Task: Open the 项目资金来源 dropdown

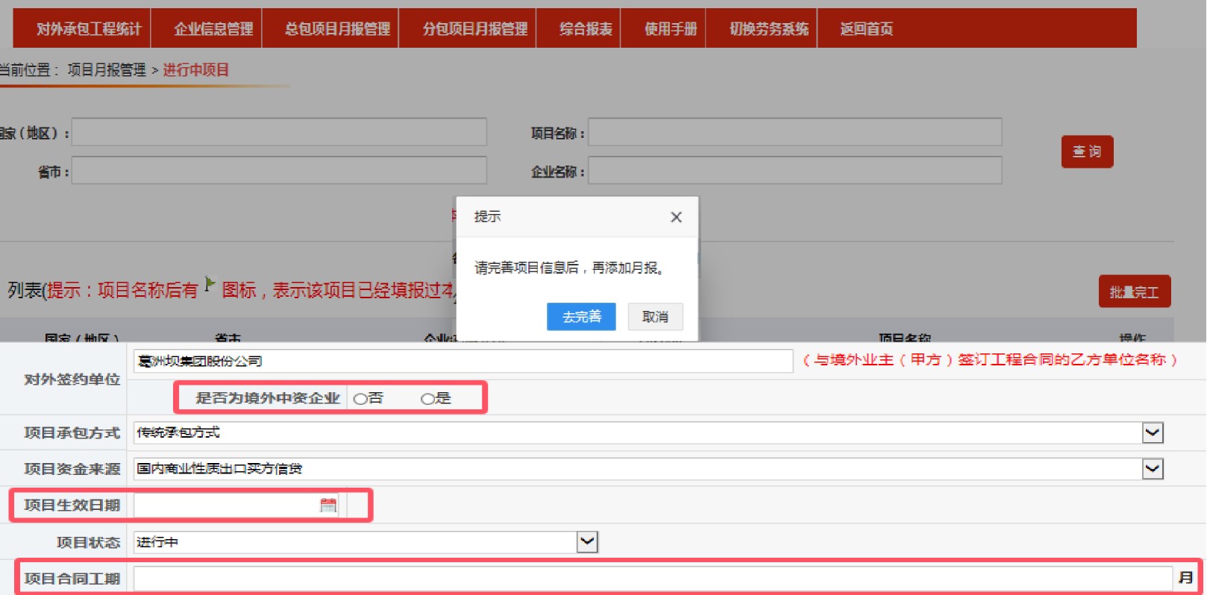Action: coord(1153,469)
